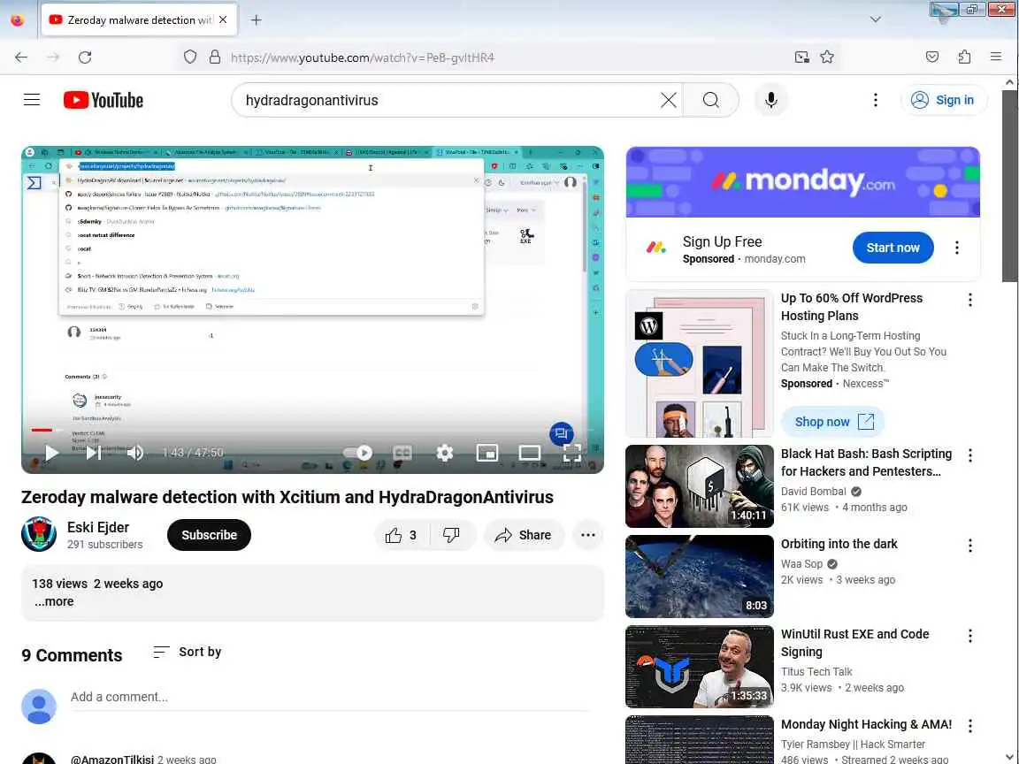The image size is (1019, 764).
Task: Click the search magnifier button
Action: [711, 100]
